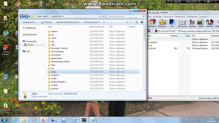This screenshot has width=219, height=123.
Task: Select Сеть in navigation pane
Action: [x=26, y=51]
